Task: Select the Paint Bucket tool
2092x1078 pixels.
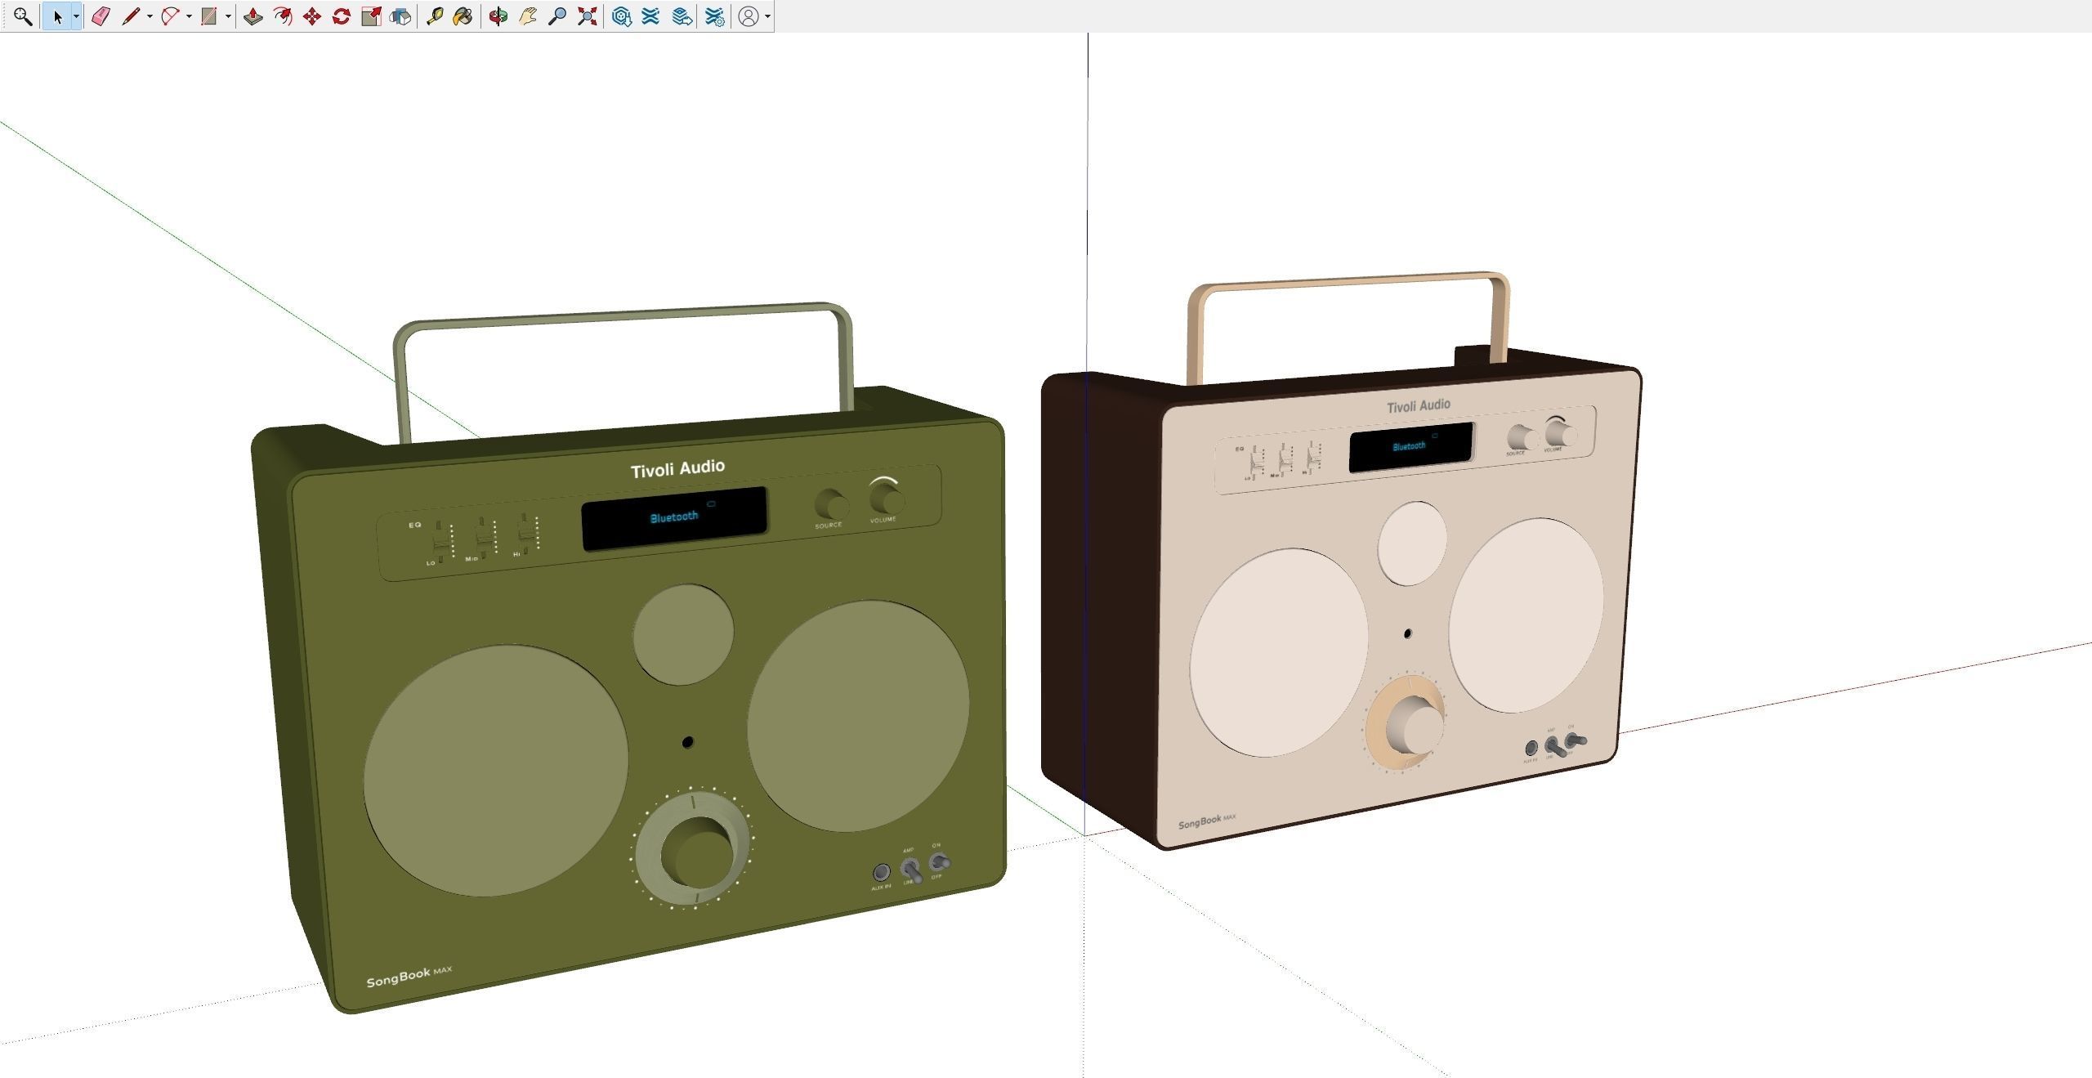Action: (463, 16)
